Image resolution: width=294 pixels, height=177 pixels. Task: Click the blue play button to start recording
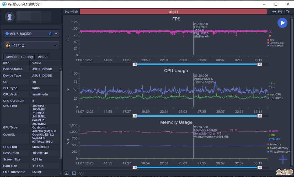(282, 23)
